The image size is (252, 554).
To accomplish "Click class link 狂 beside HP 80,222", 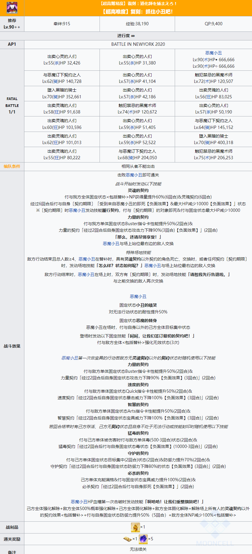I will click(x=56, y=158).
